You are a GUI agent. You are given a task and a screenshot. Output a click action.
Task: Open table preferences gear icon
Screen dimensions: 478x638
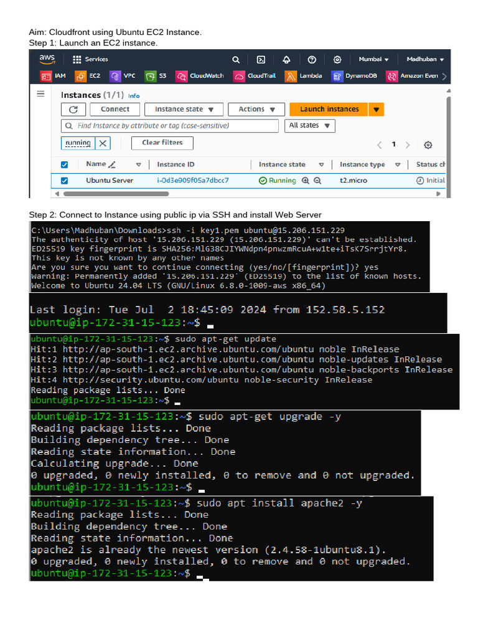coord(428,145)
